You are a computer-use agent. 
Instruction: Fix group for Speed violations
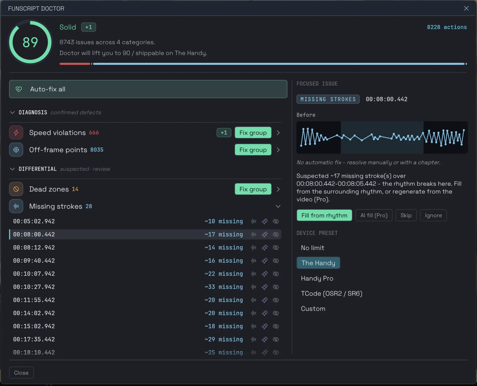(253, 133)
